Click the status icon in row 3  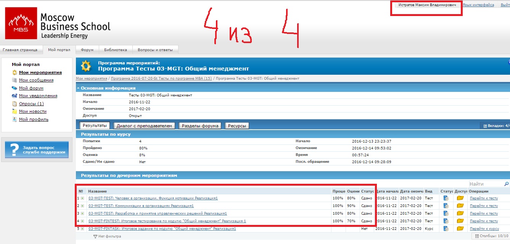click(446, 213)
